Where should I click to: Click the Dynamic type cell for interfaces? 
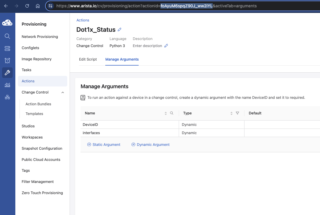[x=212, y=133]
